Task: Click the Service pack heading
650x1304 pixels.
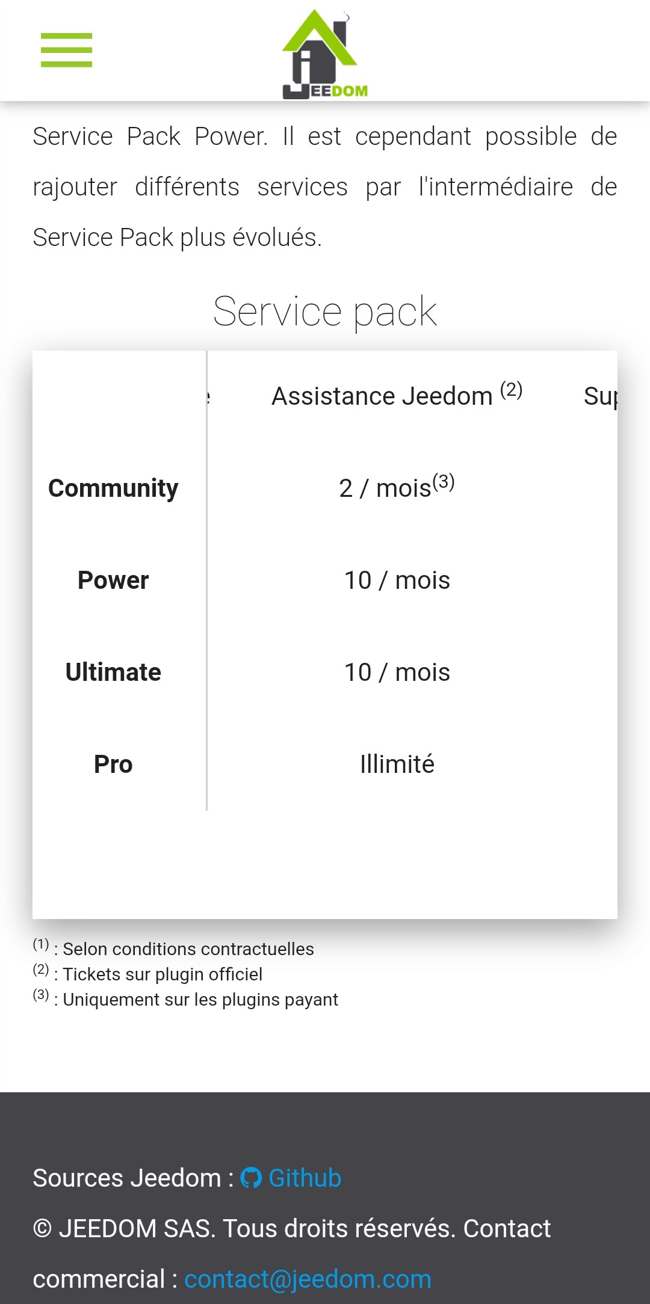Action: point(325,312)
